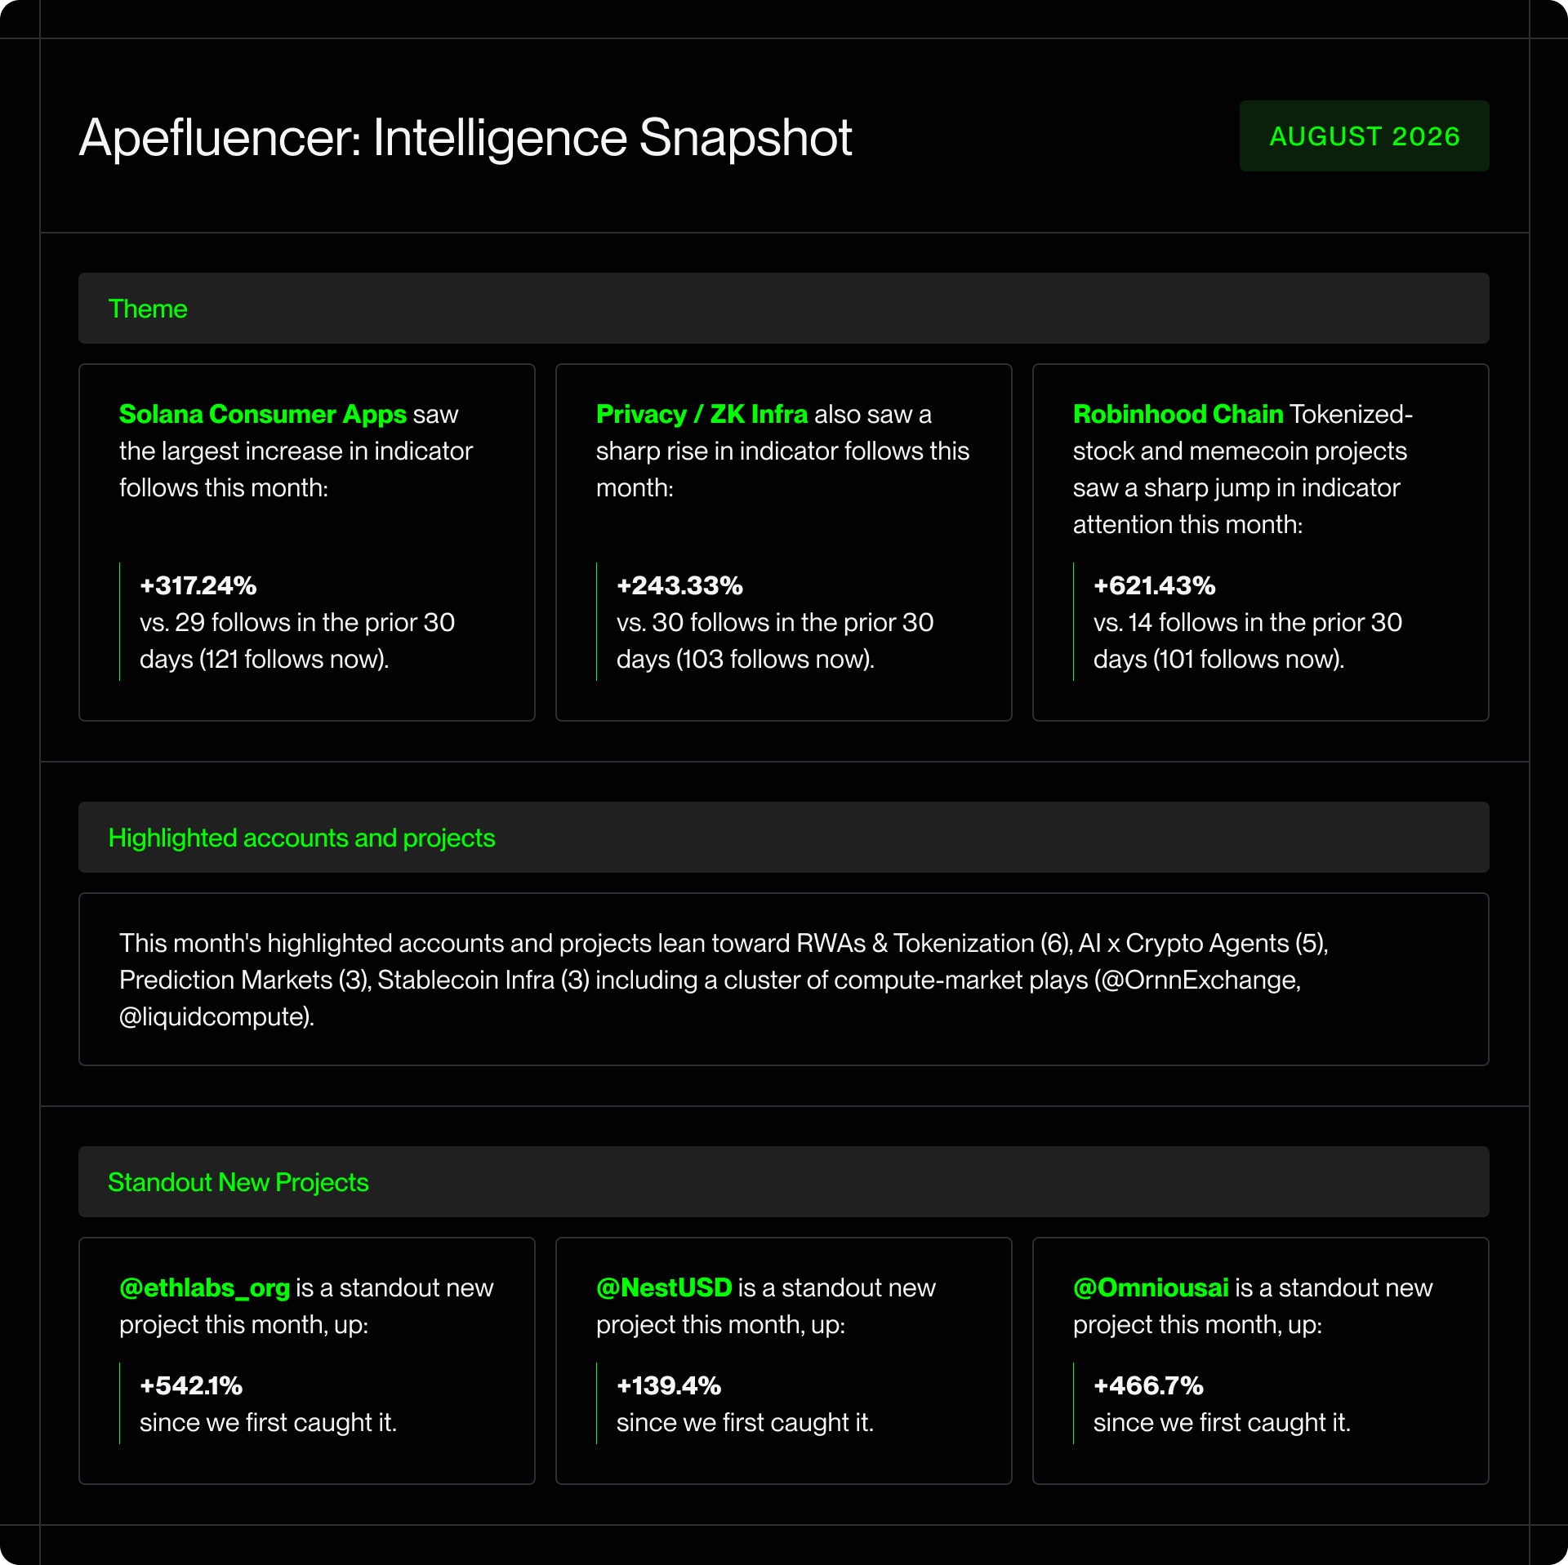Click 'days (121 follows now).' text

[264, 659]
